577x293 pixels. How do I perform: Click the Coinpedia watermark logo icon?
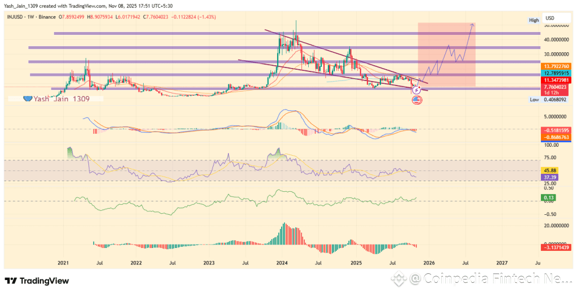[400, 280]
